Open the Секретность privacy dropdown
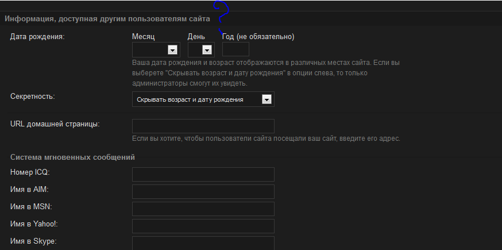Viewport: 502px width, 250px height. coord(203,99)
